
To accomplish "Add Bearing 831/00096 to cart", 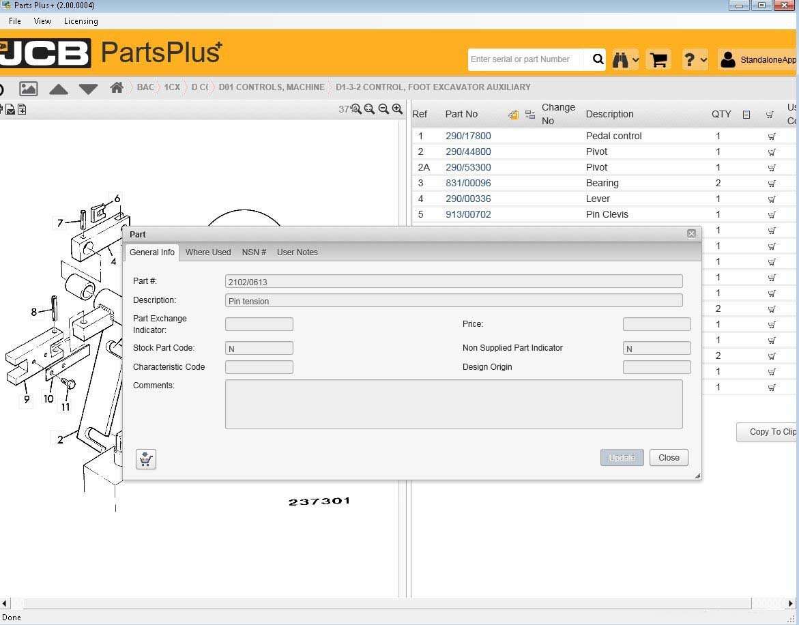I will 772,184.
